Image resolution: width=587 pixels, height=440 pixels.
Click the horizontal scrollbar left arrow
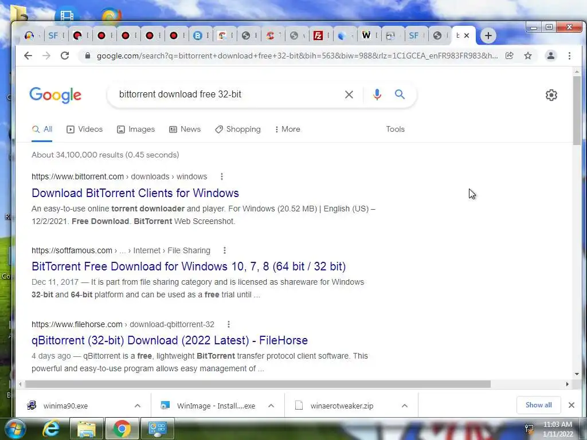tap(20, 384)
